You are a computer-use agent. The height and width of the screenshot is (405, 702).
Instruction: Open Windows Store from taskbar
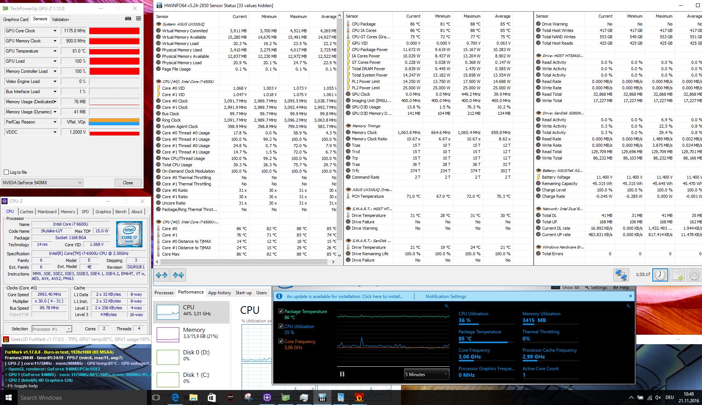click(x=212, y=397)
